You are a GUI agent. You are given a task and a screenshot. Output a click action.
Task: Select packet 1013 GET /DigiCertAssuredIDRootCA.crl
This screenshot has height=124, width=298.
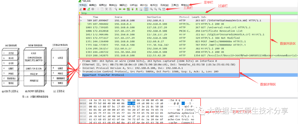pos(188,35)
